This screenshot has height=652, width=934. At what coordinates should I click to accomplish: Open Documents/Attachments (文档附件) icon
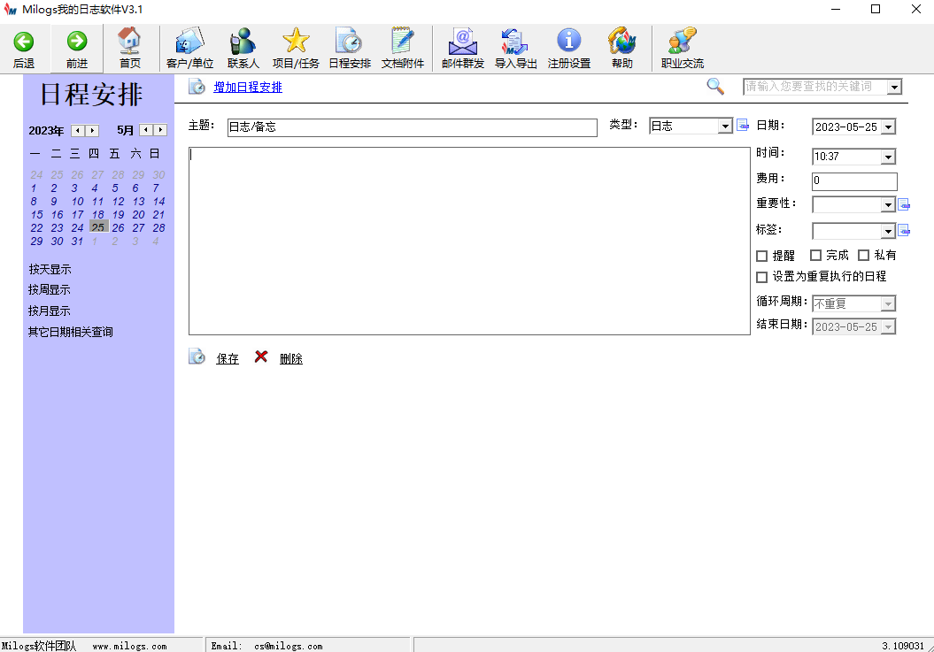pos(403,41)
